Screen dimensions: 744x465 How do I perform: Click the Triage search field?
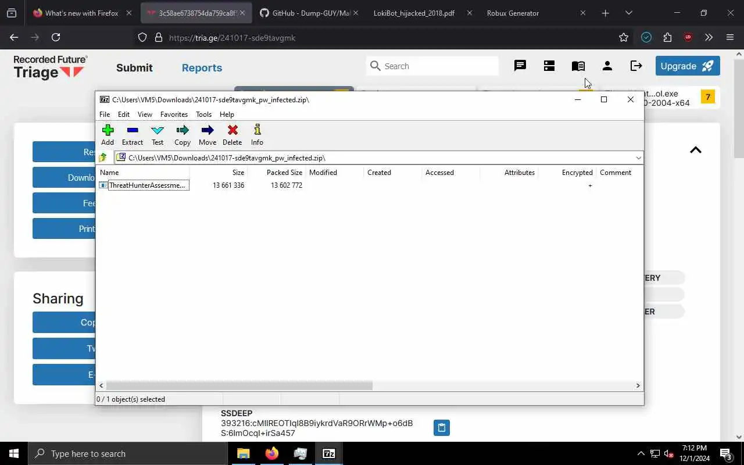click(432, 66)
